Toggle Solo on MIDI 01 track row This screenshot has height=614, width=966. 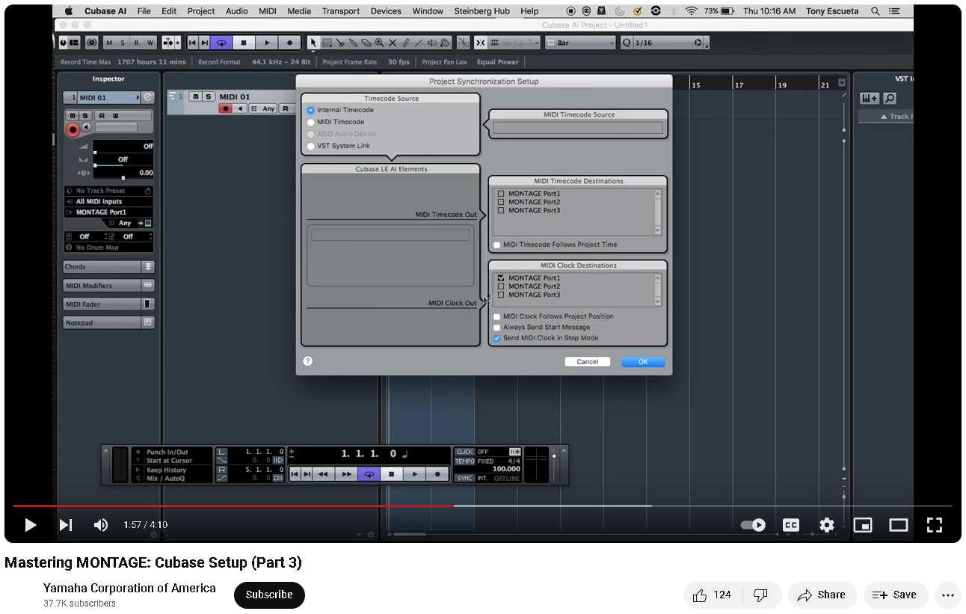(x=209, y=96)
